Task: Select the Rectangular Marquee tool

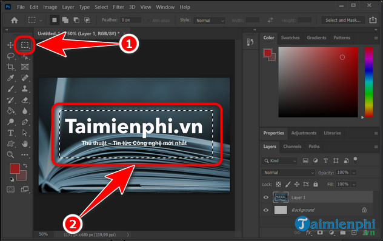Action: point(25,45)
